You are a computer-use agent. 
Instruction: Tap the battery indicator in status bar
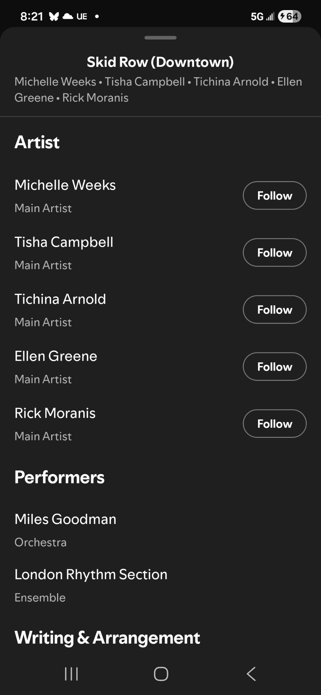click(x=289, y=16)
